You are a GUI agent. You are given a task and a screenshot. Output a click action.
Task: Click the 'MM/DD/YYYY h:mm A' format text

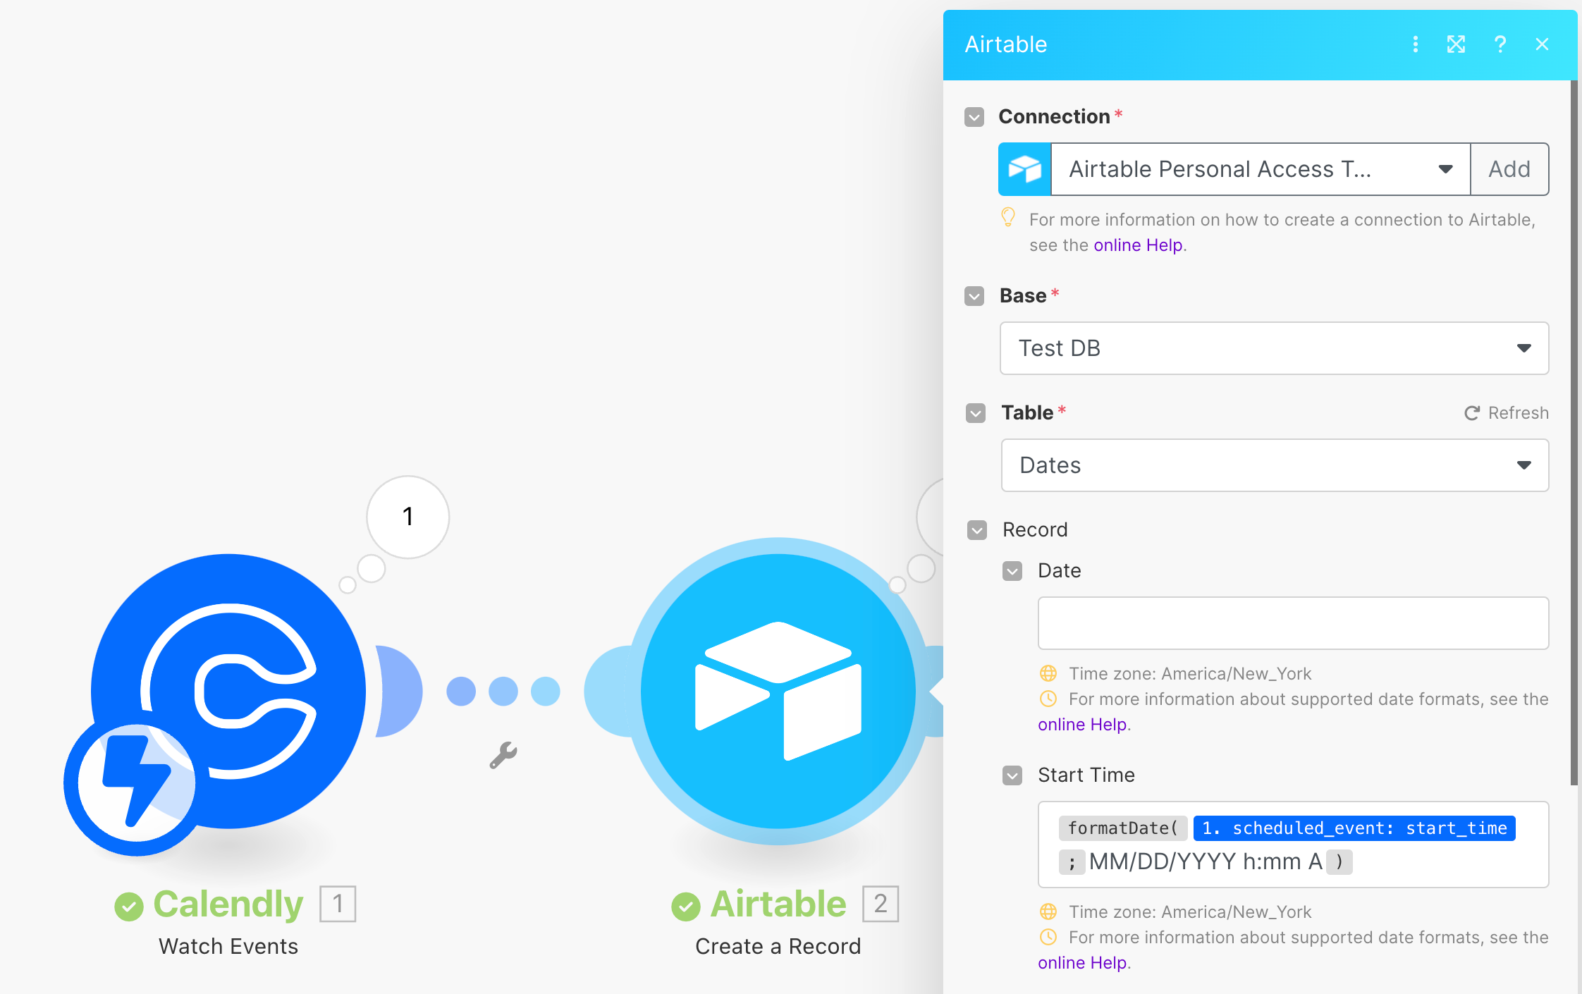(1206, 861)
